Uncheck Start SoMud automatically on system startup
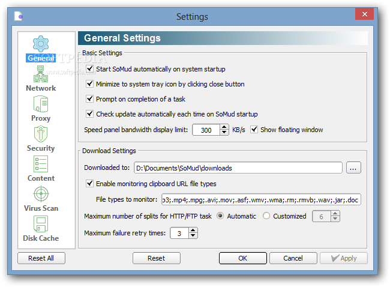390x287 pixels. point(89,68)
